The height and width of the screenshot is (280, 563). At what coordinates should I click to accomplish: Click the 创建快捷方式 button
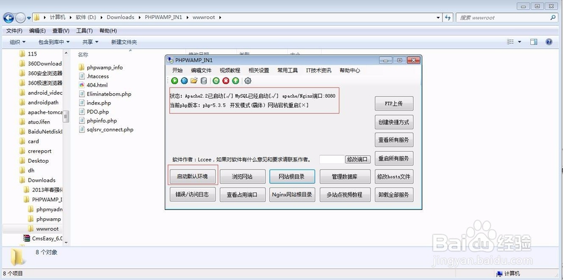point(394,122)
